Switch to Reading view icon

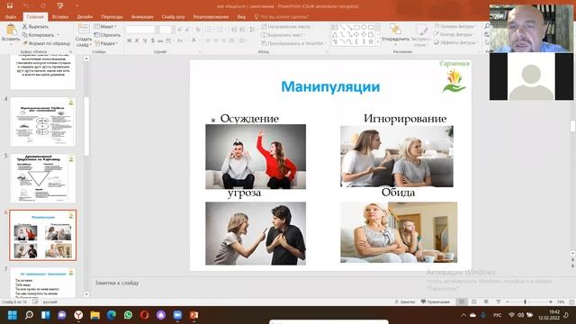coord(486,302)
